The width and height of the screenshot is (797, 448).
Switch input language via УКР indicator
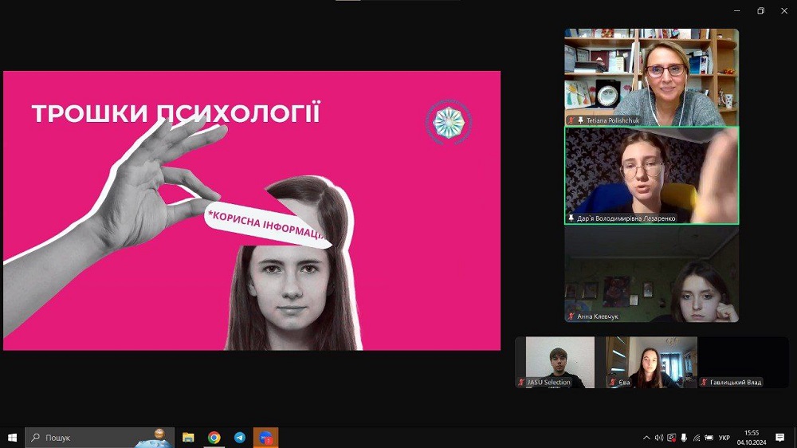pos(724,438)
